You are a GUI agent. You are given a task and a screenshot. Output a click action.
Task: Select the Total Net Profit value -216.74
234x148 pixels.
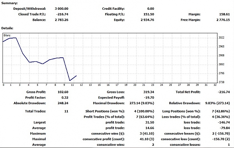pos(224,92)
